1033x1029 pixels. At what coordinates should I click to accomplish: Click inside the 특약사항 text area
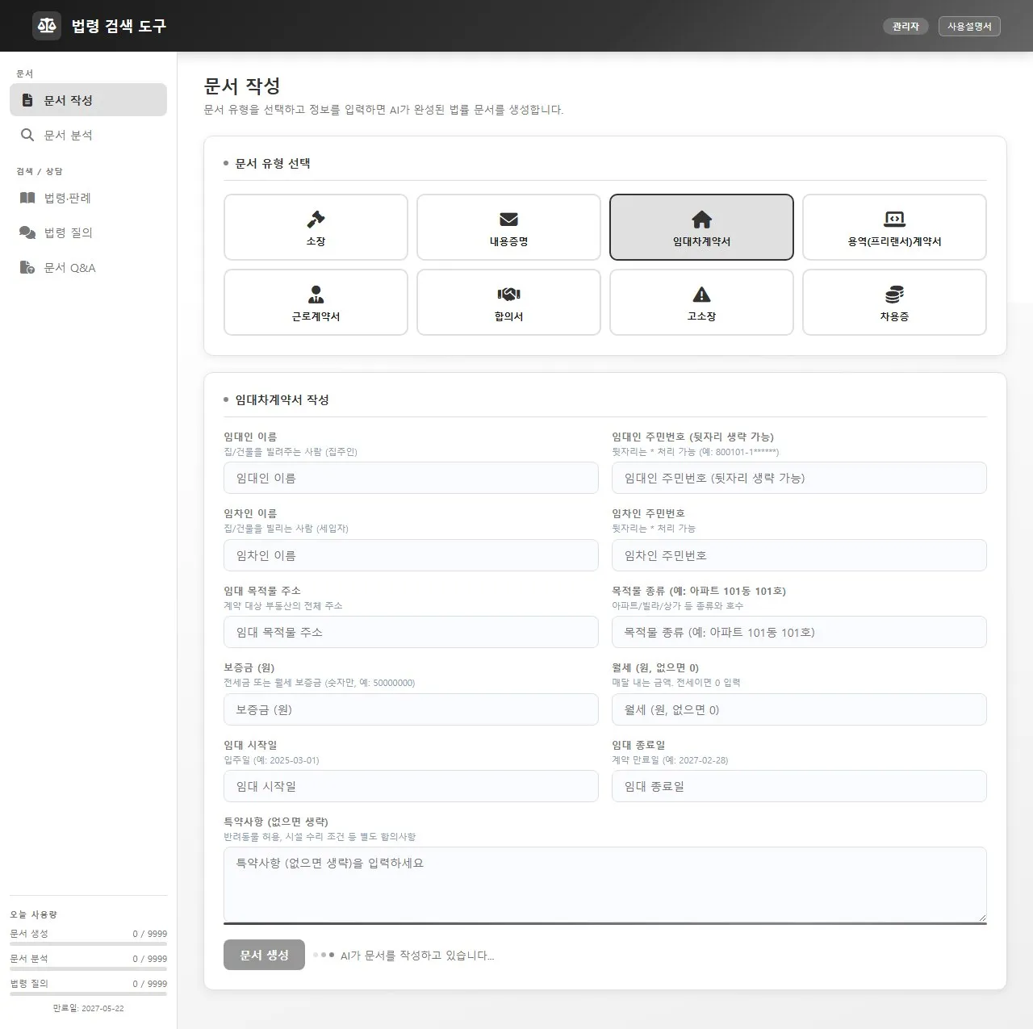(x=605, y=885)
